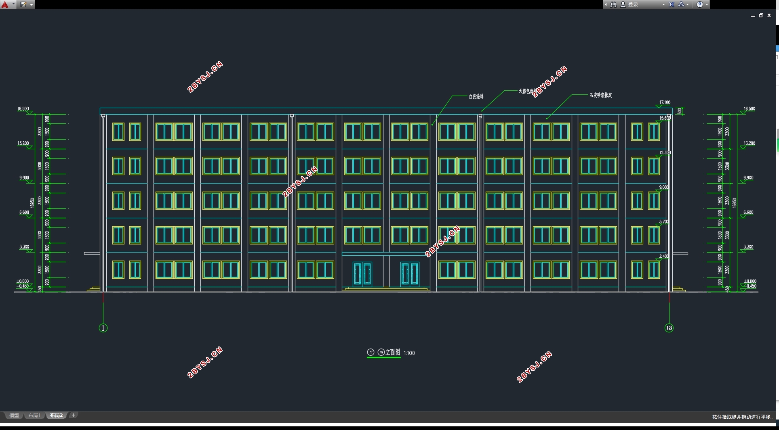Close the drawing window
Screen dimensions: 779x430
tap(769, 16)
